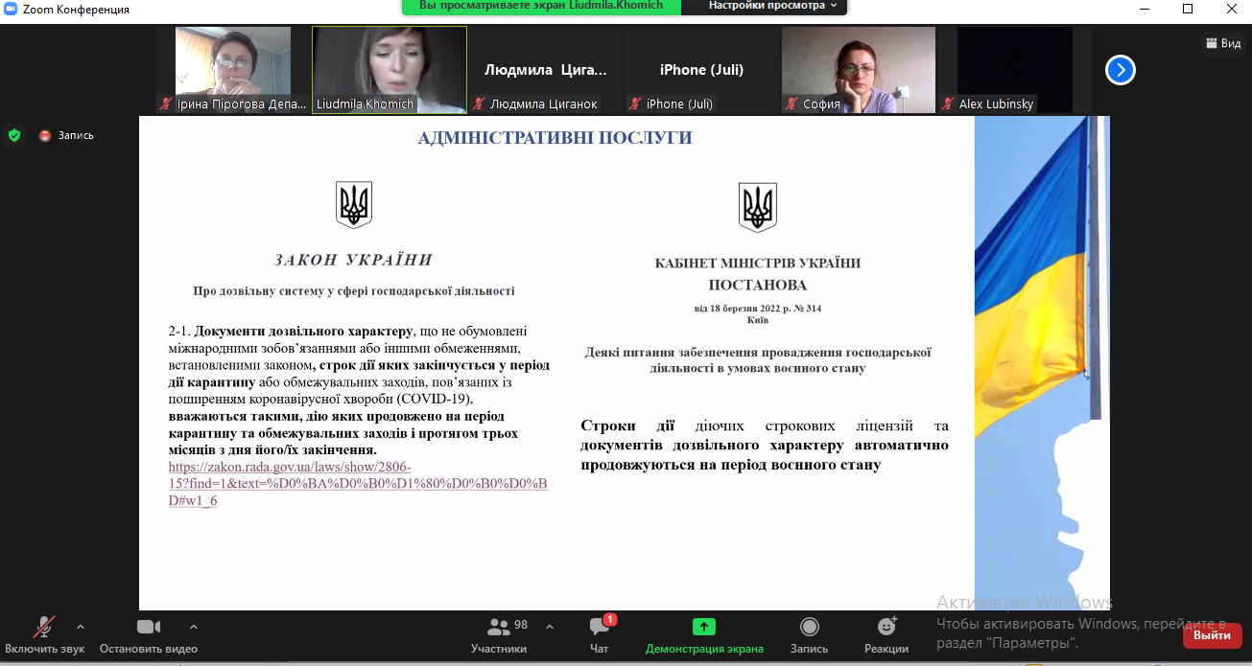Open the zakon.rada.gov.ua law link
Image resolution: width=1252 pixels, height=666 pixels.
click(x=357, y=483)
